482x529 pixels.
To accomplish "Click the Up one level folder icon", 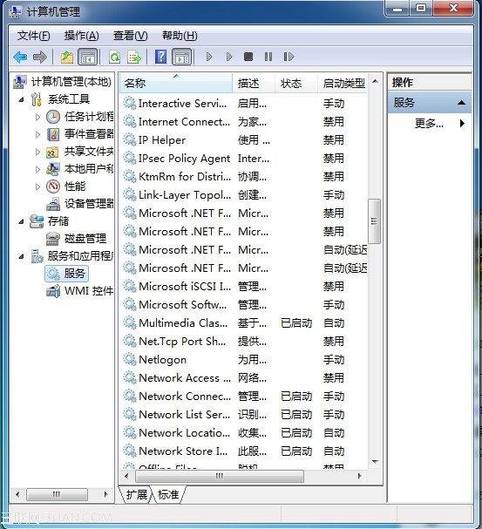I will coord(67,57).
